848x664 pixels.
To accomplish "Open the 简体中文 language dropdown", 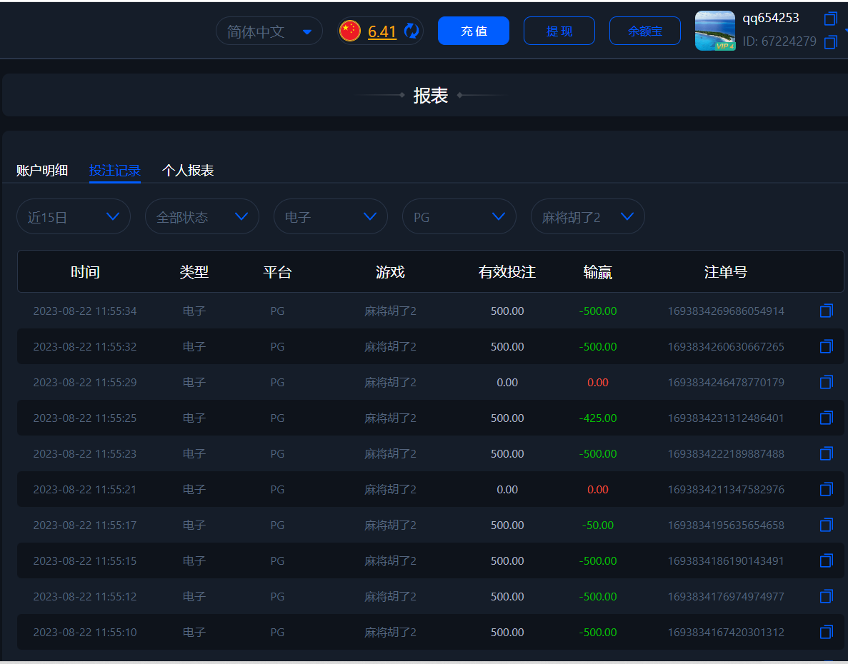I will click(x=269, y=31).
